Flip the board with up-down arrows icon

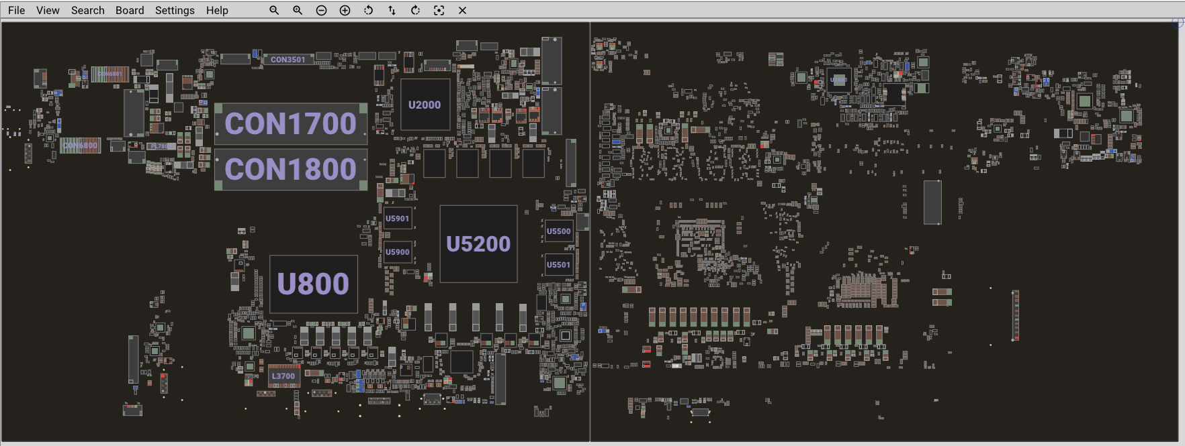[392, 10]
